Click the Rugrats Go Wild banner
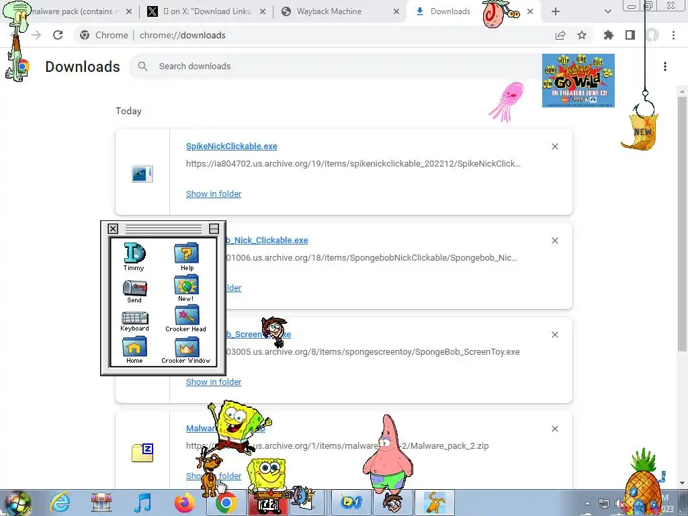This screenshot has width=688, height=516. pos(578,81)
